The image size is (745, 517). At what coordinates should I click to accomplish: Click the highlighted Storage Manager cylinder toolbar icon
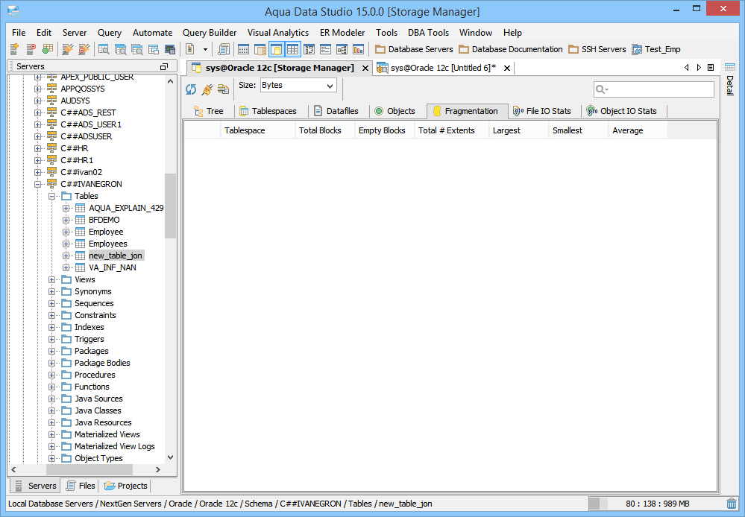click(276, 49)
